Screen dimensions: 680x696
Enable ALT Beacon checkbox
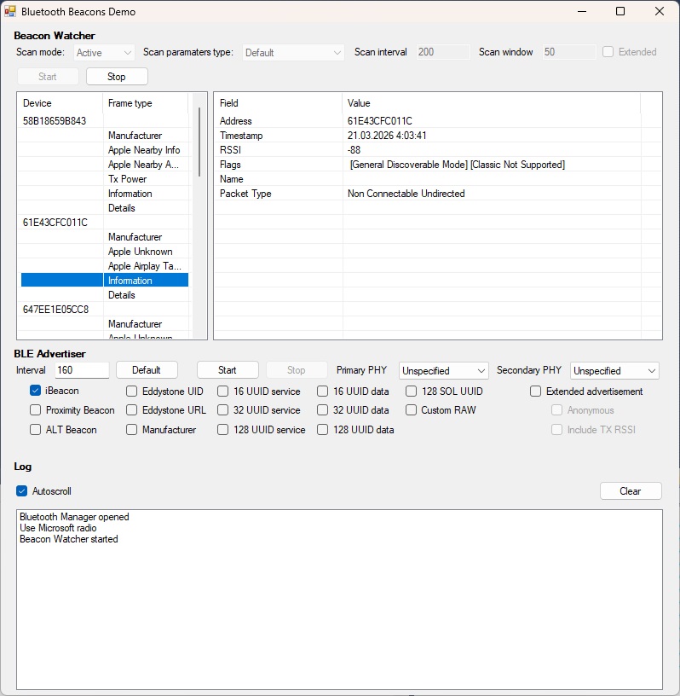[x=36, y=430]
